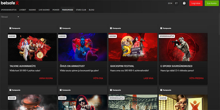The image size is (220, 110).
Task: Click gift icon above Õhus on Armastust card
Action: tap(61, 28)
